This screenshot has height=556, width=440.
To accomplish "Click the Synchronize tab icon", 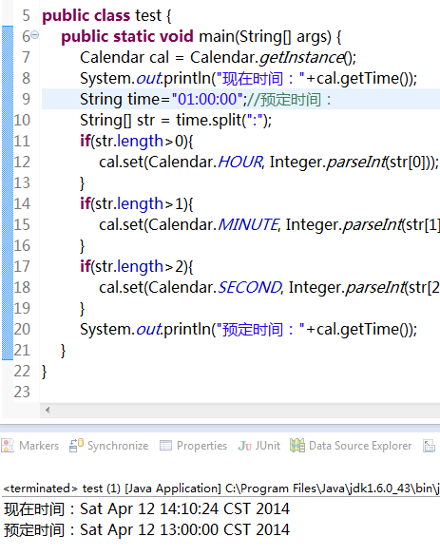I will pyautogui.click(x=76, y=446).
